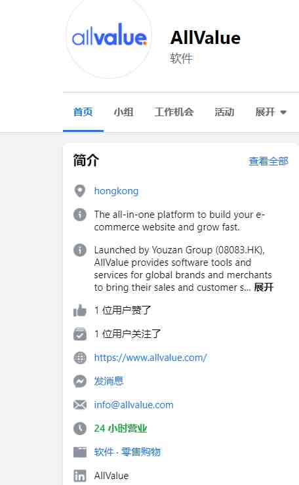Click the 软件 subtitle under page name
299x485 pixels.
(x=182, y=58)
